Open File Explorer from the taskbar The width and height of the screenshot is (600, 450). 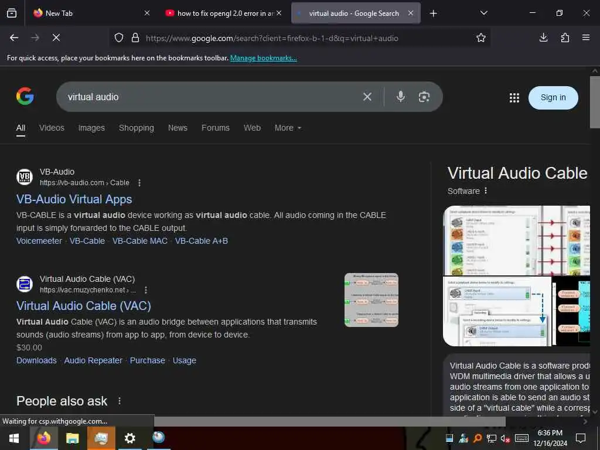coord(72,438)
